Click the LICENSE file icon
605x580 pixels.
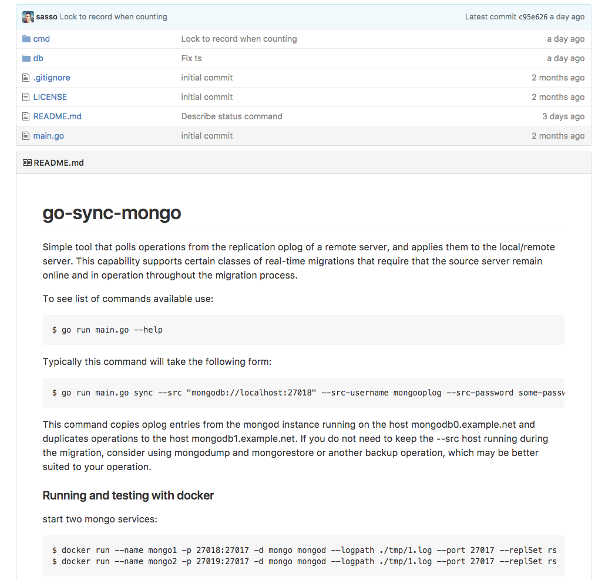click(x=25, y=96)
